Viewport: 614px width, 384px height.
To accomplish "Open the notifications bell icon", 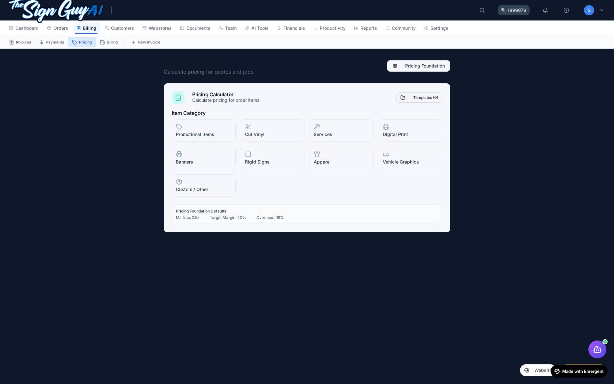I will 545,10.
